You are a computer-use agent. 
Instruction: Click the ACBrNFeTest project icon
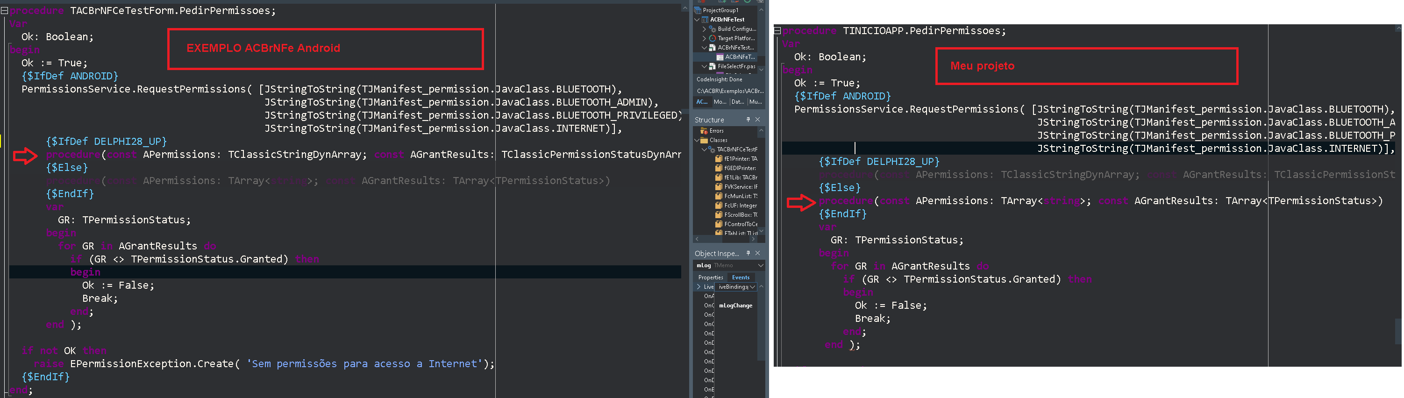point(705,20)
